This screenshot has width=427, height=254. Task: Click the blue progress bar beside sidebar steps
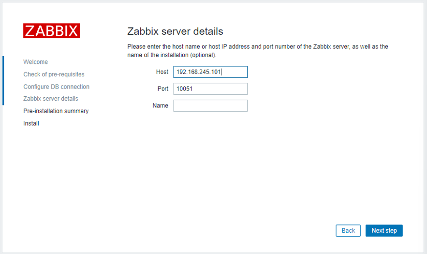point(3,80)
